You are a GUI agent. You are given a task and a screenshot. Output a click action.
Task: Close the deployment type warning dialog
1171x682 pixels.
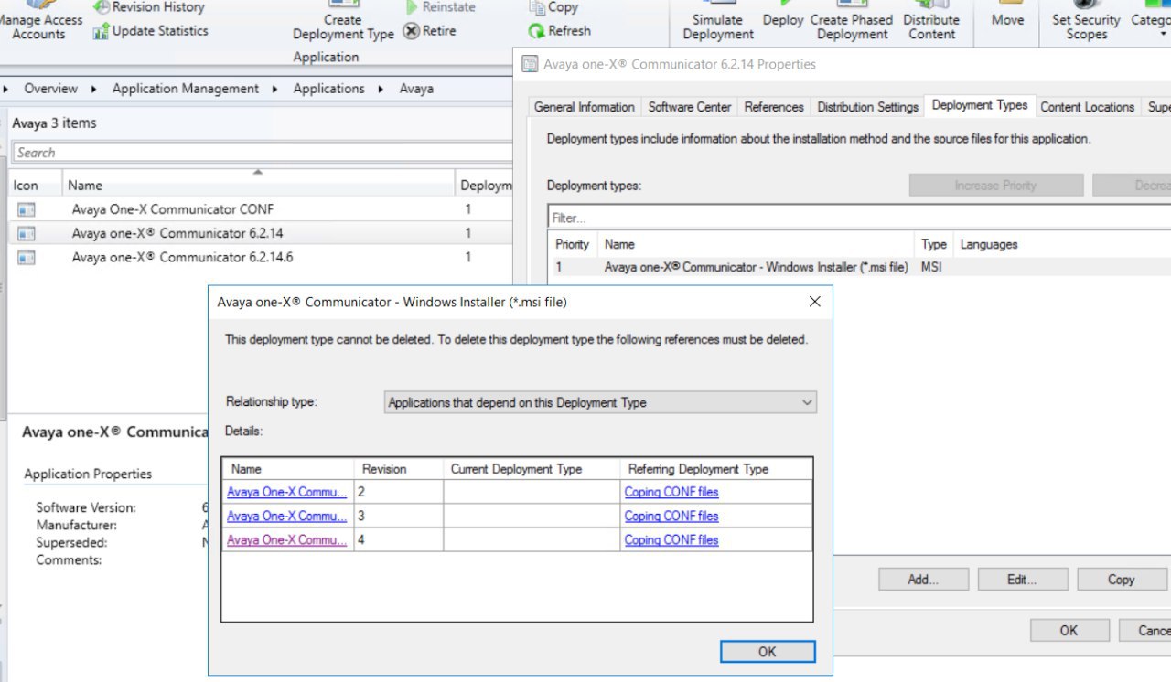[x=815, y=302]
